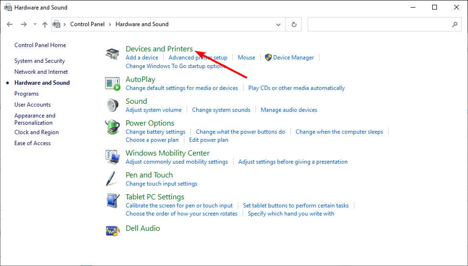Screen dimensions: 468x266
Task: Open Programs category in sidebar
Action: tap(27, 94)
